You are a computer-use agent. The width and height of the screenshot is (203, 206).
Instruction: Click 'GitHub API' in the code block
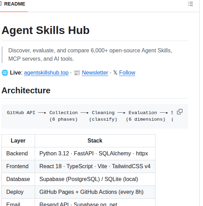pos(21,113)
